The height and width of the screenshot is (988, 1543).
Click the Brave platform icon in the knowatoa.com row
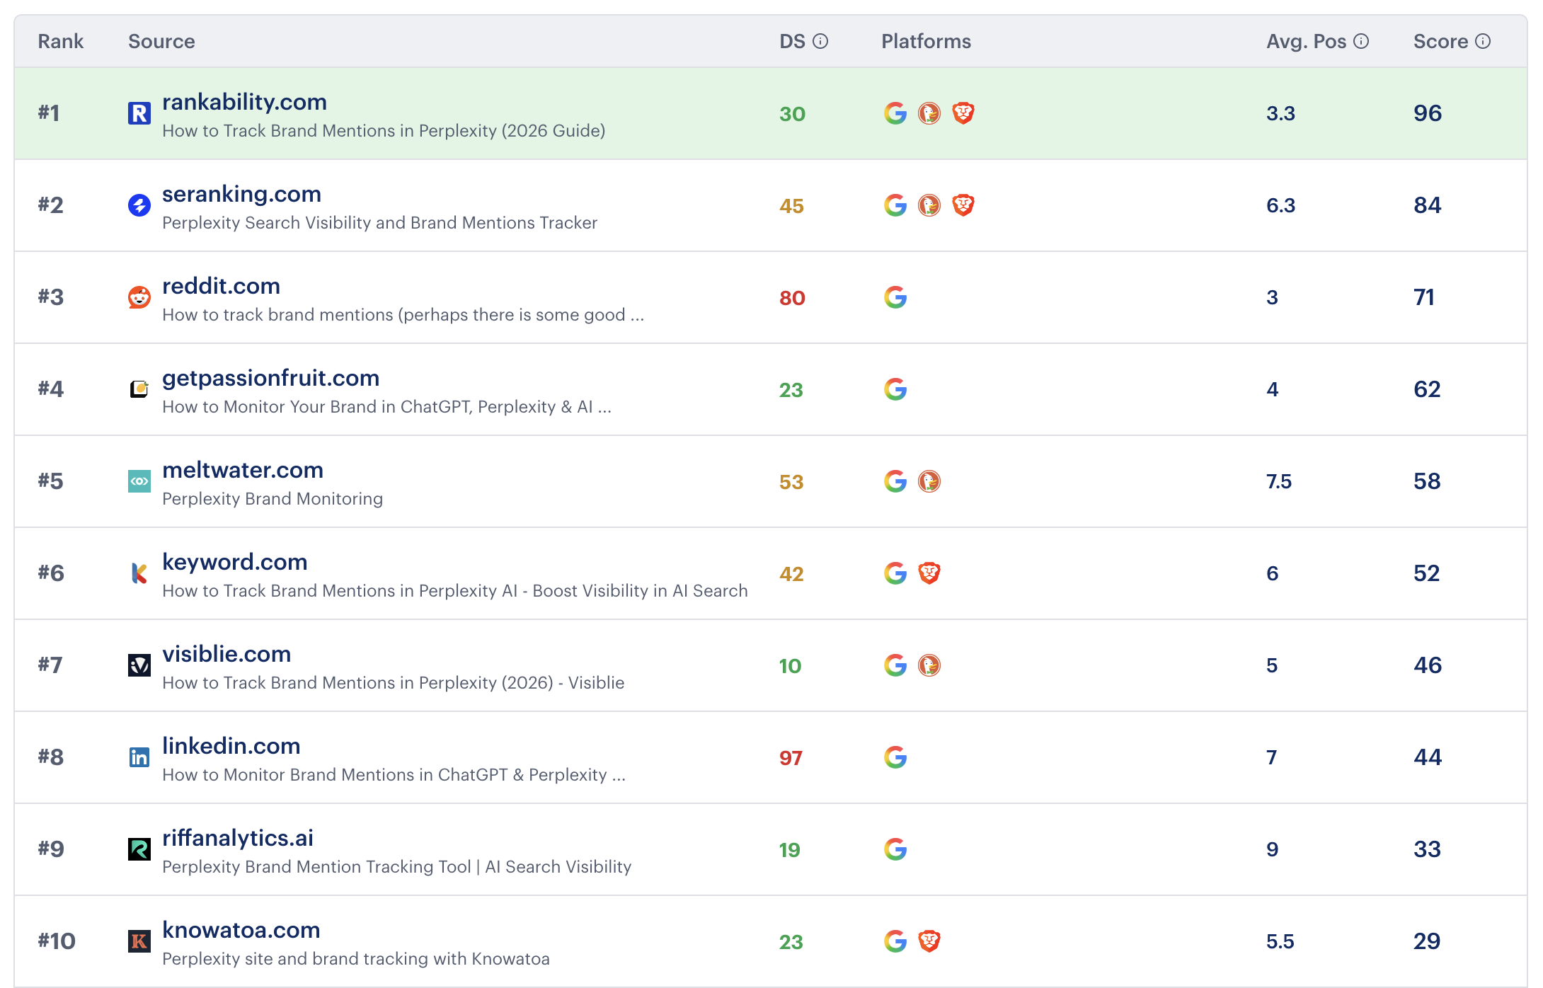click(930, 941)
